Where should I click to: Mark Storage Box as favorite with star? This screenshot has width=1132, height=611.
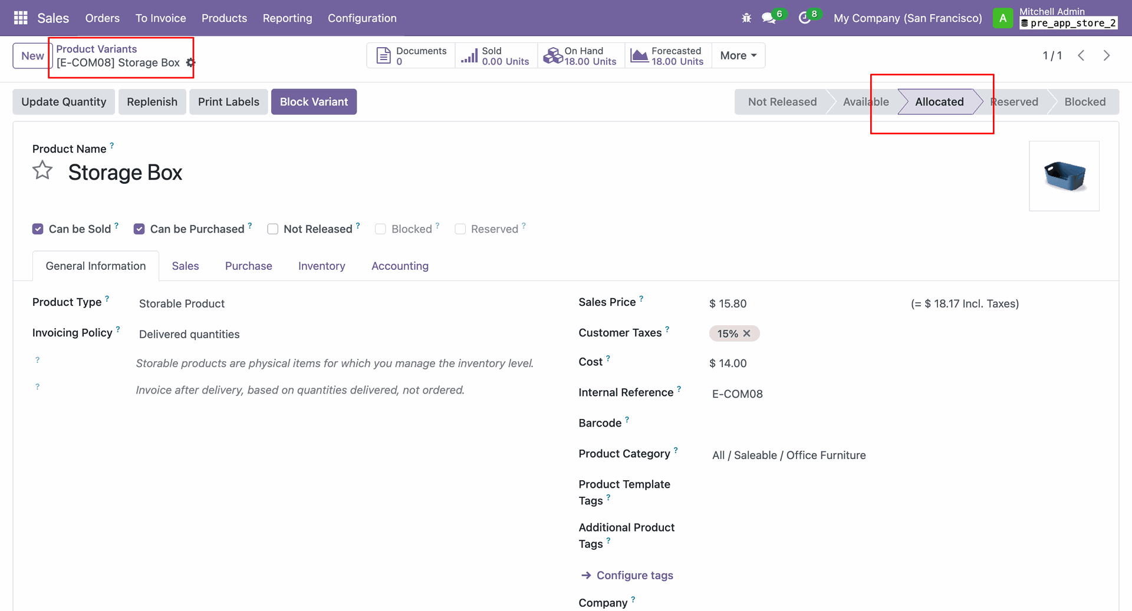pos(42,171)
